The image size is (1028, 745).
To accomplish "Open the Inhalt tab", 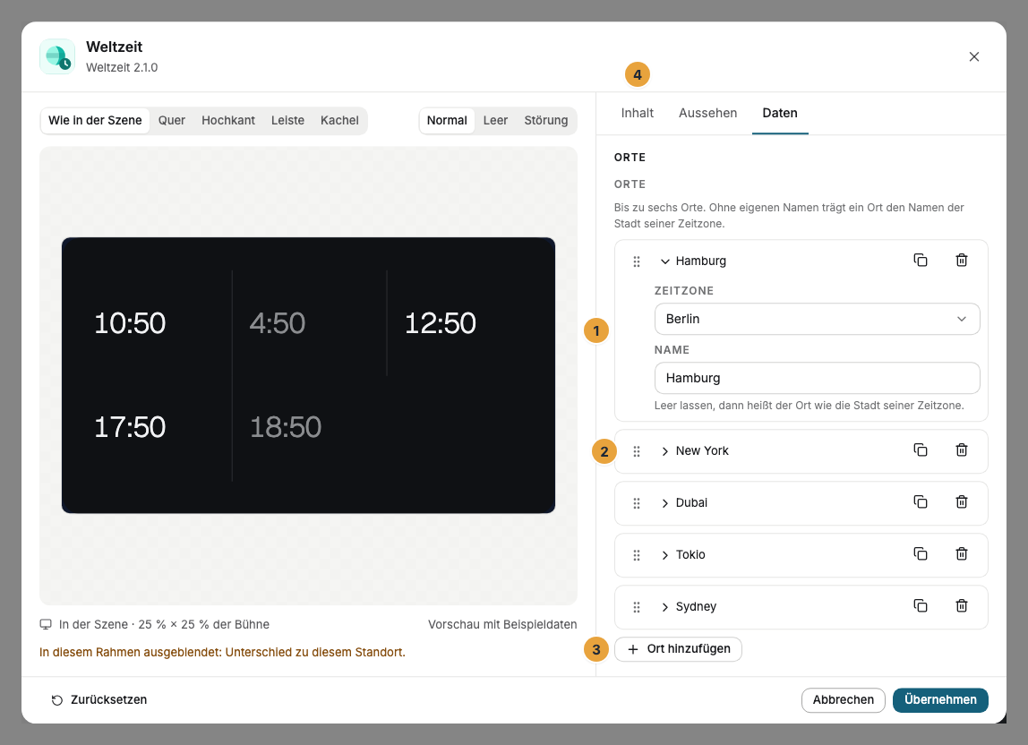I will [x=638, y=113].
